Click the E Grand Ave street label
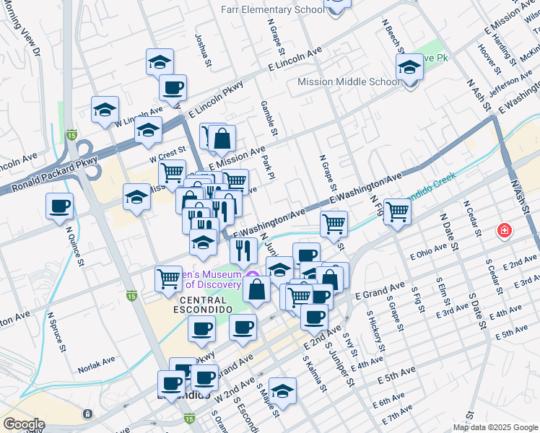 point(380,291)
